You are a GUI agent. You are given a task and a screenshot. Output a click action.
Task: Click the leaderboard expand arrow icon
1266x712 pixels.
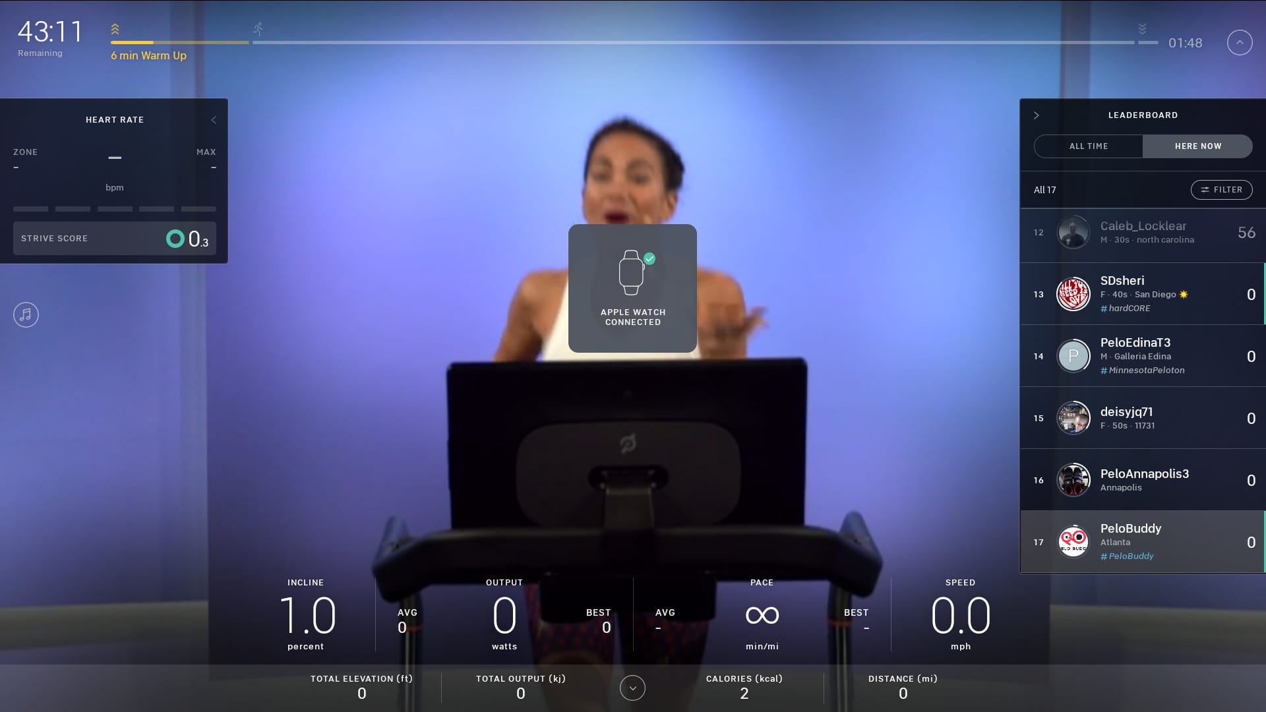[1037, 115]
